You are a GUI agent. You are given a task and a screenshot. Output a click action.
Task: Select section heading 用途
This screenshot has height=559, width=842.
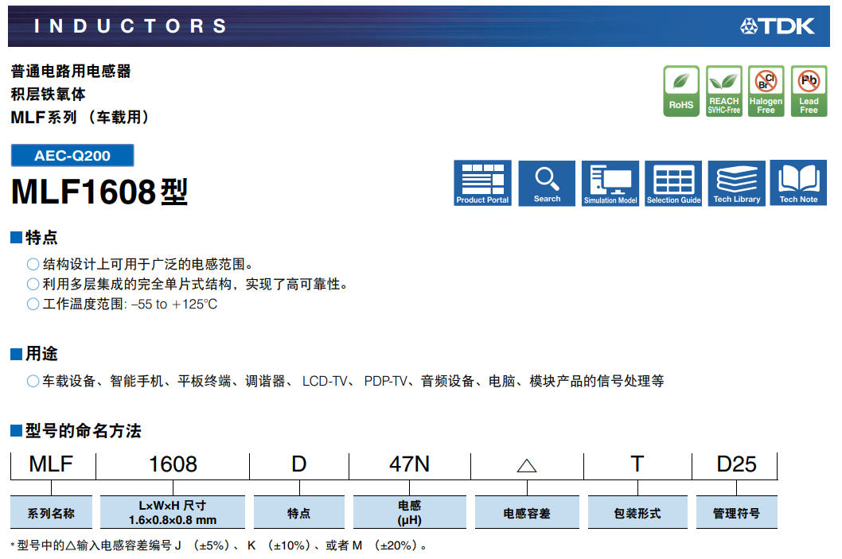(41, 354)
